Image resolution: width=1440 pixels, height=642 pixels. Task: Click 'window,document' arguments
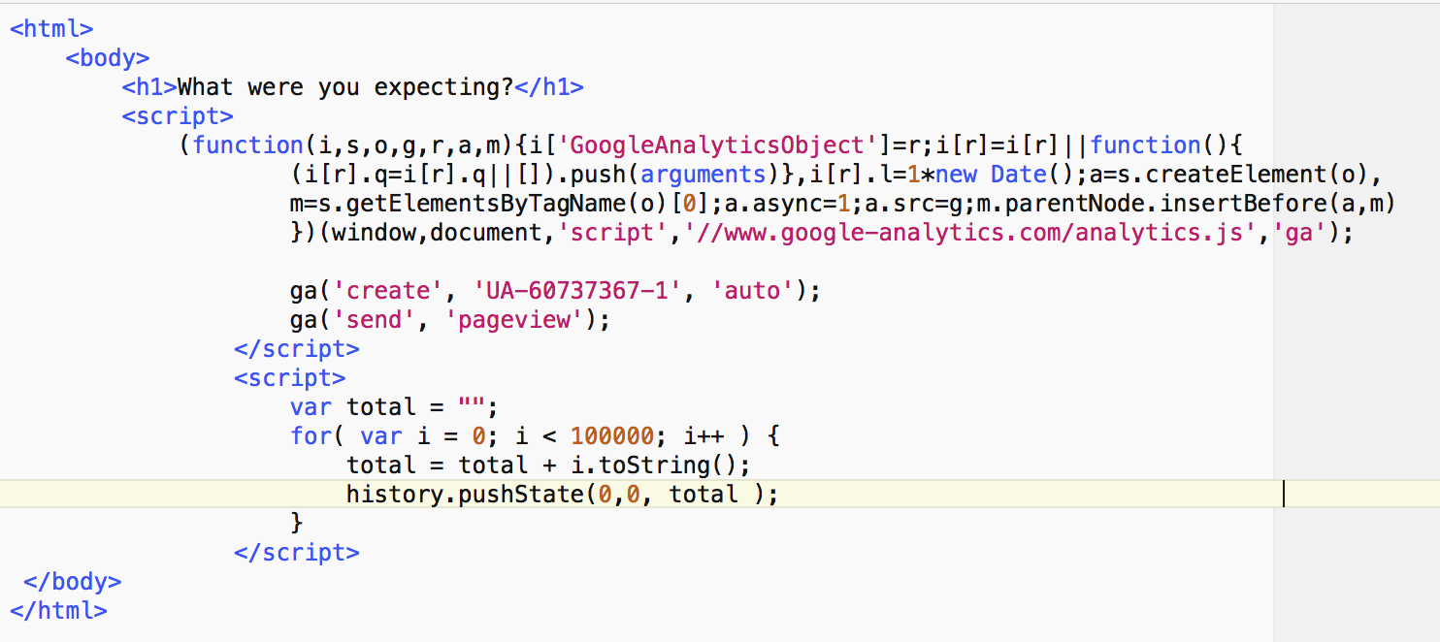(437, 233)
